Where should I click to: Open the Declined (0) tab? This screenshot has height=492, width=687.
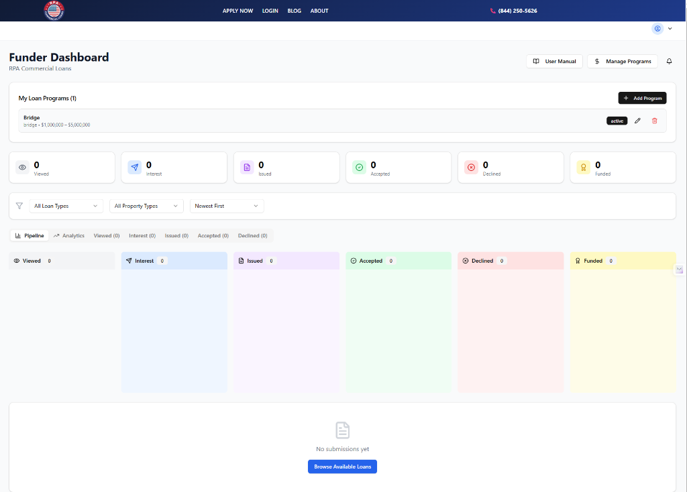point(252,235)
